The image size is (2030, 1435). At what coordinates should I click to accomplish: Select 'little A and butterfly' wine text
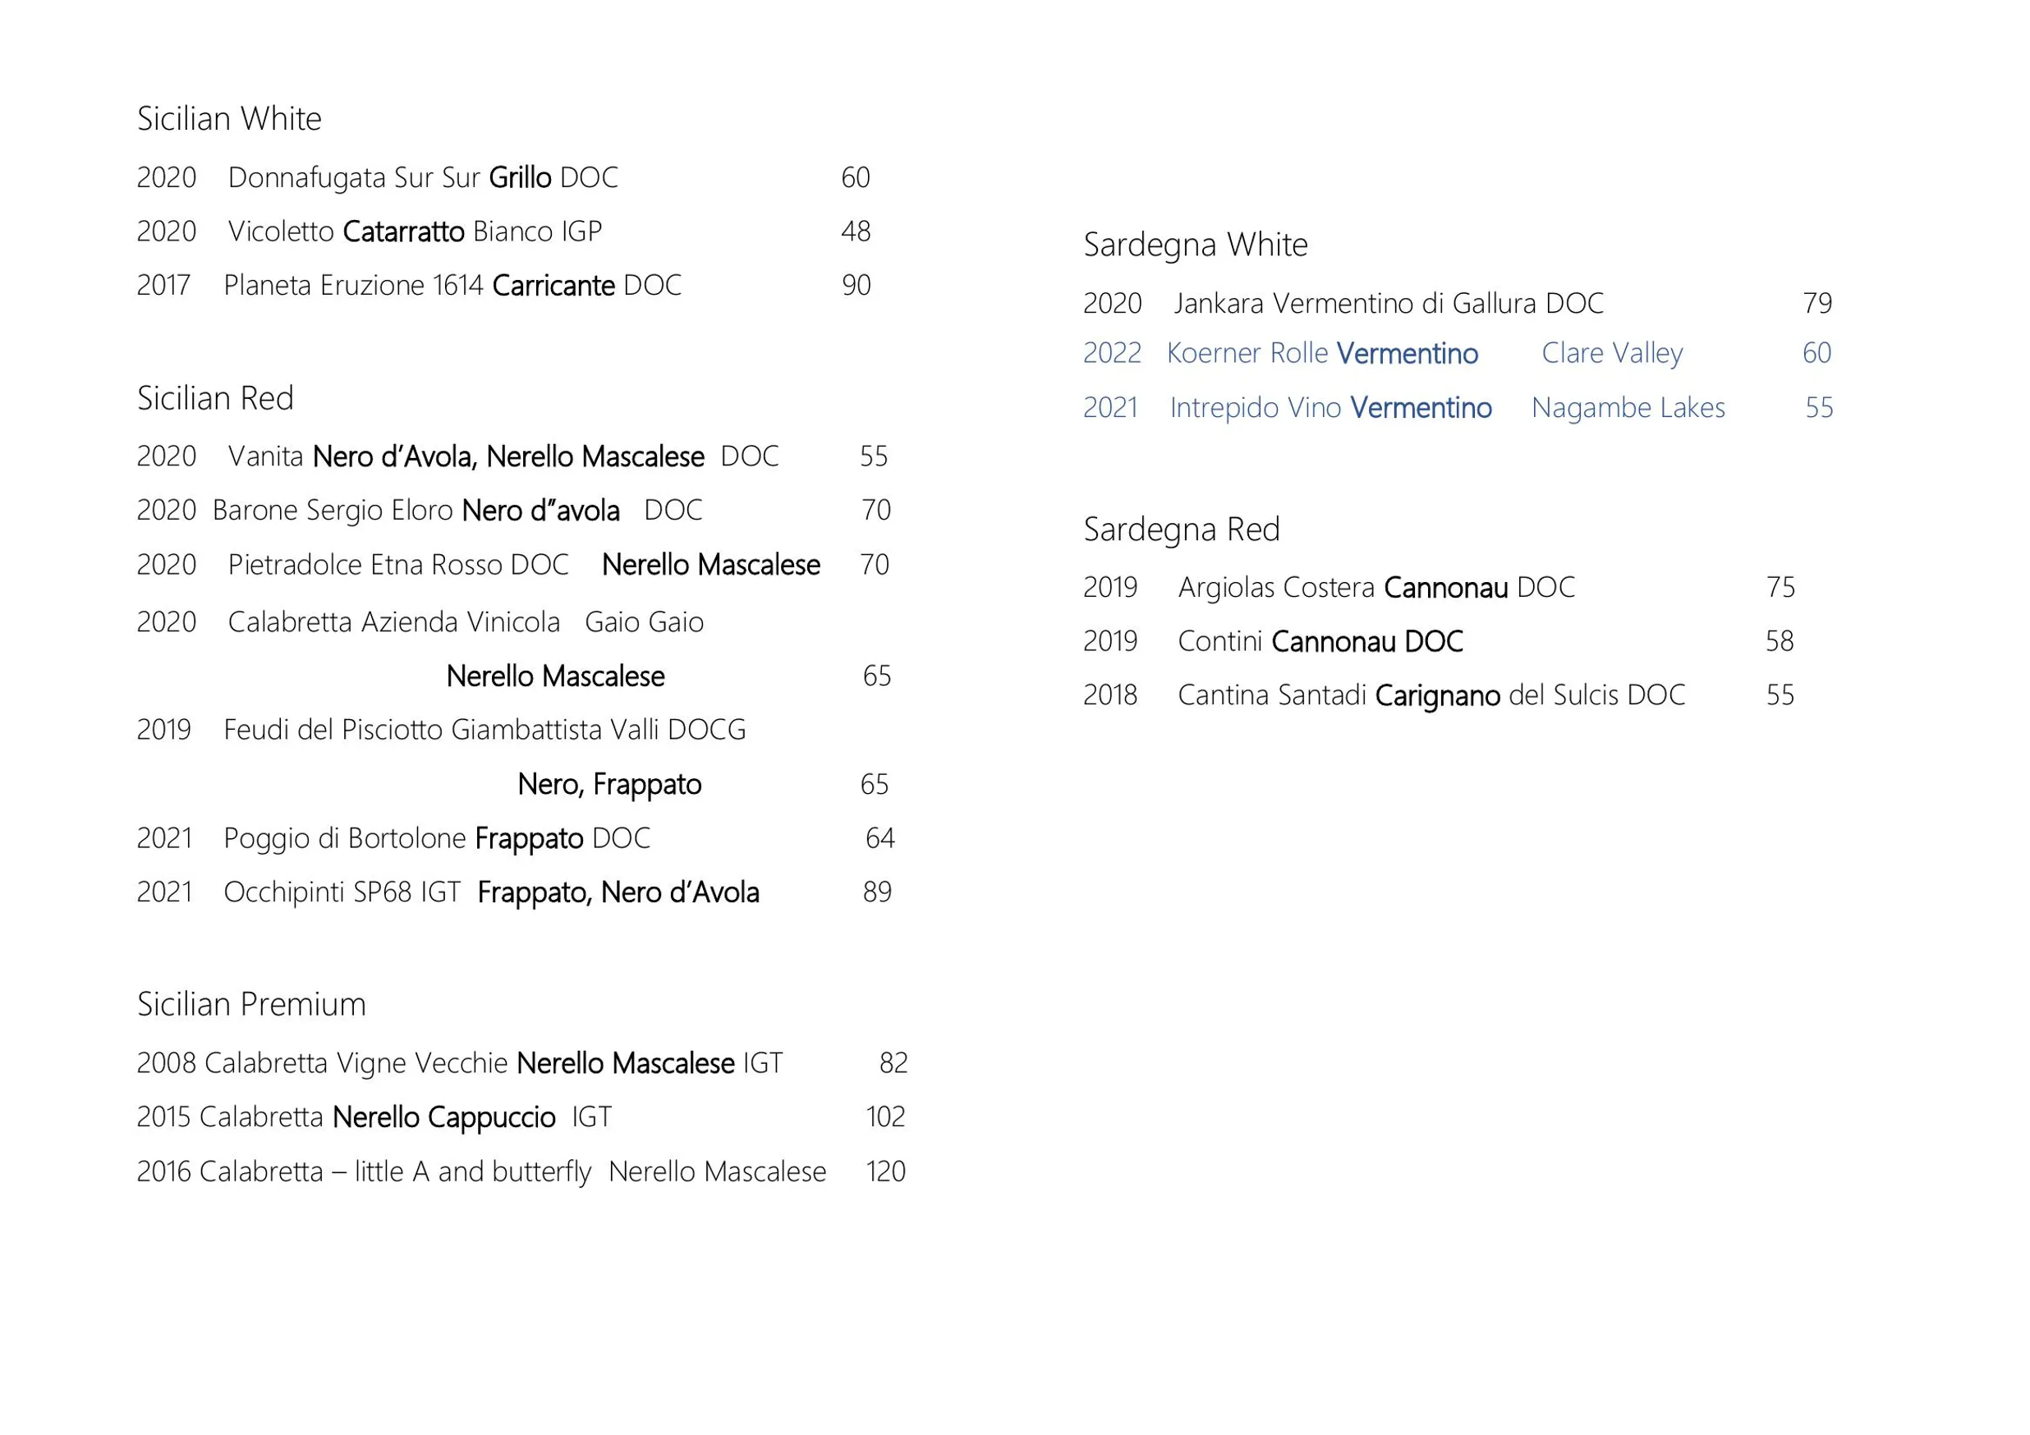click(472, 1171)
